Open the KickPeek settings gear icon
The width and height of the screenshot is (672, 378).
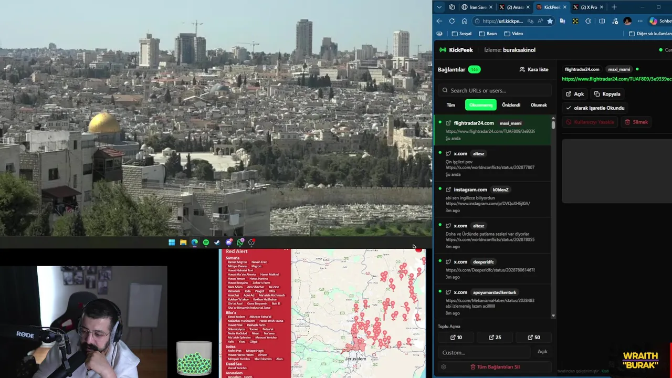pos(444,367)
